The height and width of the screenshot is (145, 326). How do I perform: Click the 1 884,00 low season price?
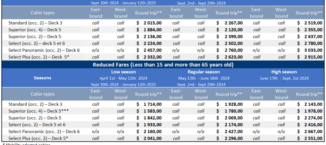click(x=152, y=30)
